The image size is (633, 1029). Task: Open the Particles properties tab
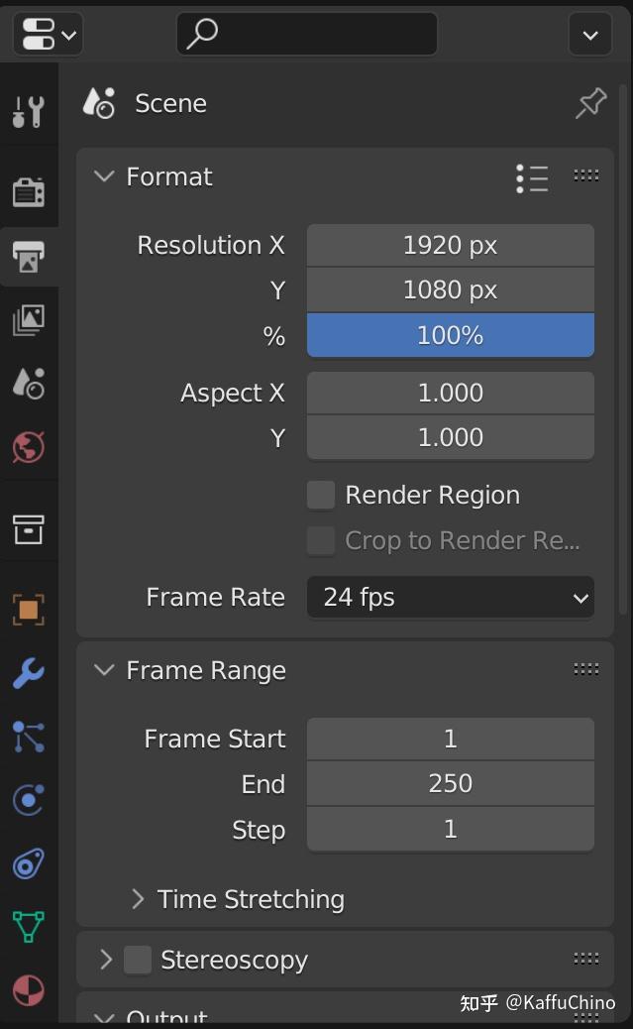click(x=29, y=737)
